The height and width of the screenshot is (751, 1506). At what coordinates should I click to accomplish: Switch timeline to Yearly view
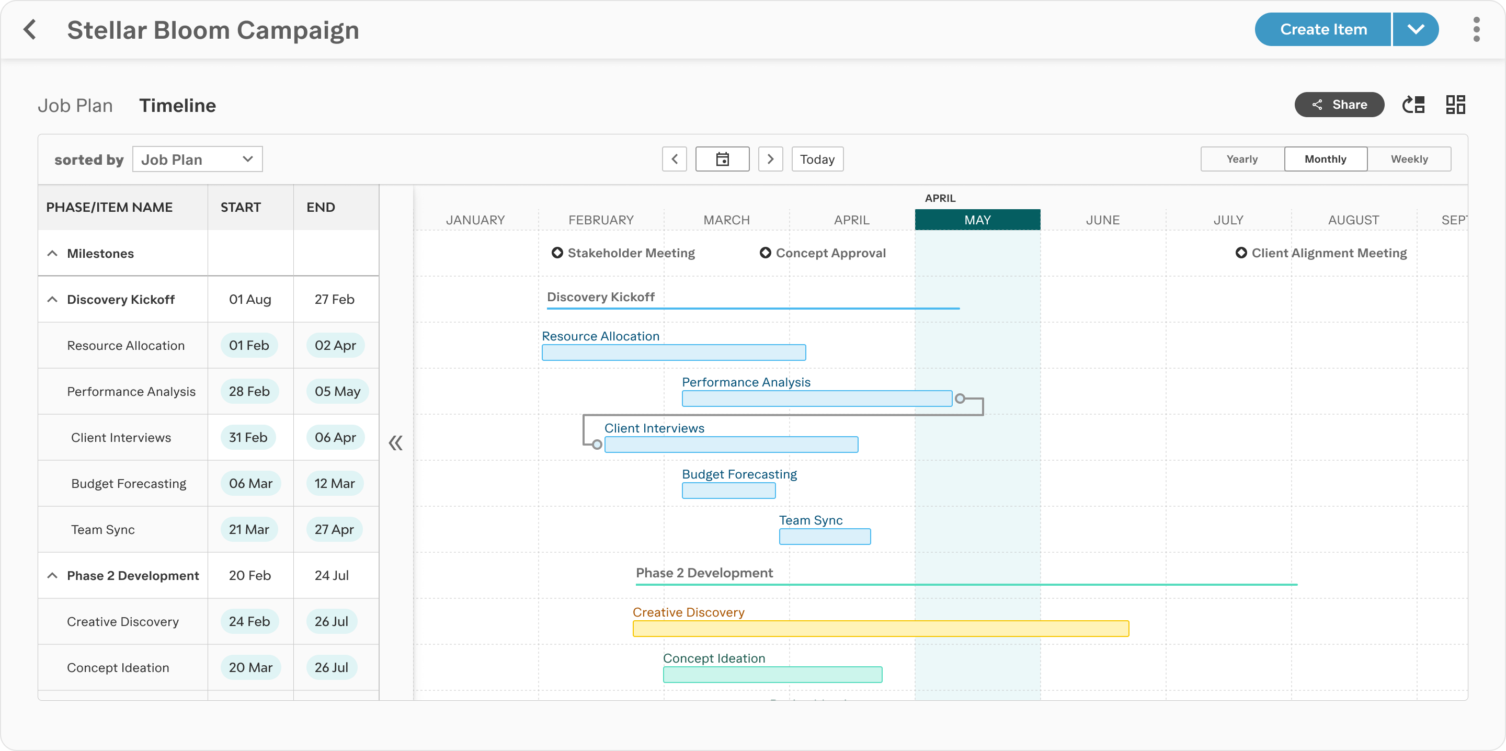(x=1241, y=158)
